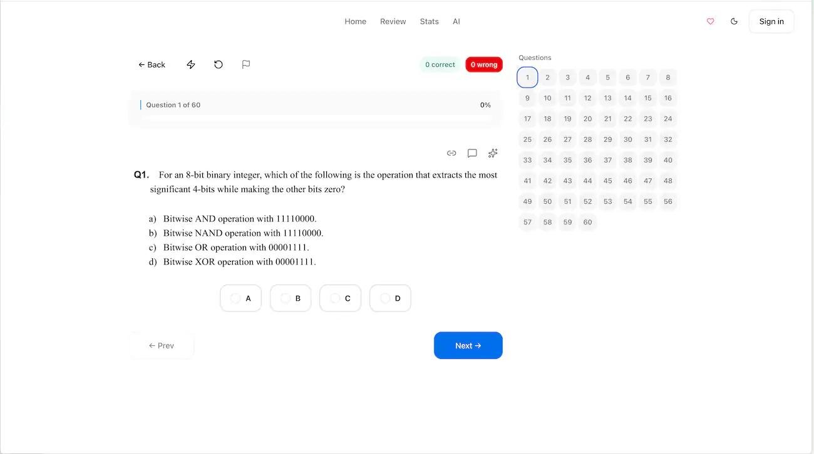Flag this question with flag icon
Viewport: 814px width, 454px height.
246,64
